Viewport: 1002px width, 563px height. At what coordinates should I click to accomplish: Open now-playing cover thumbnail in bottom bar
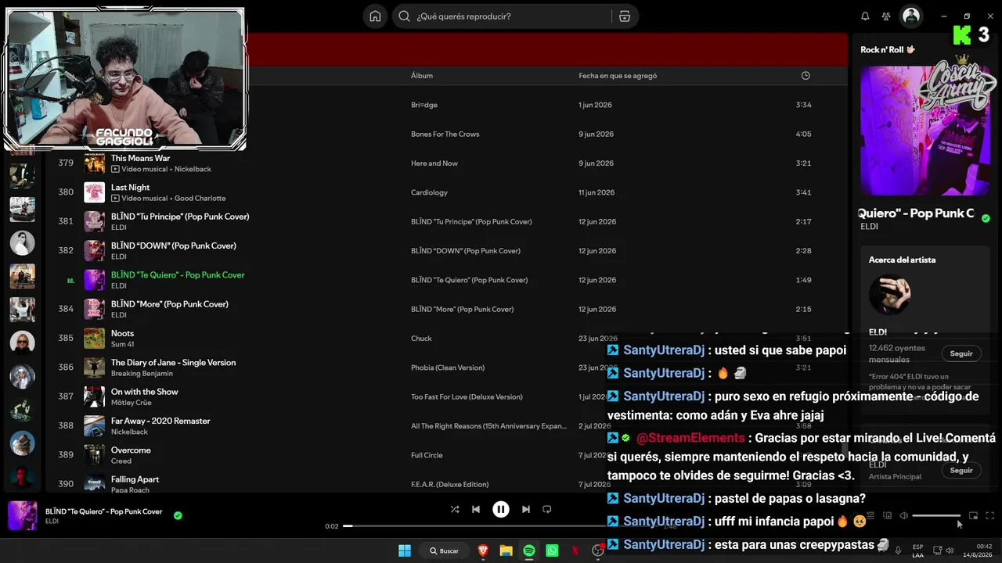[23, 516]
